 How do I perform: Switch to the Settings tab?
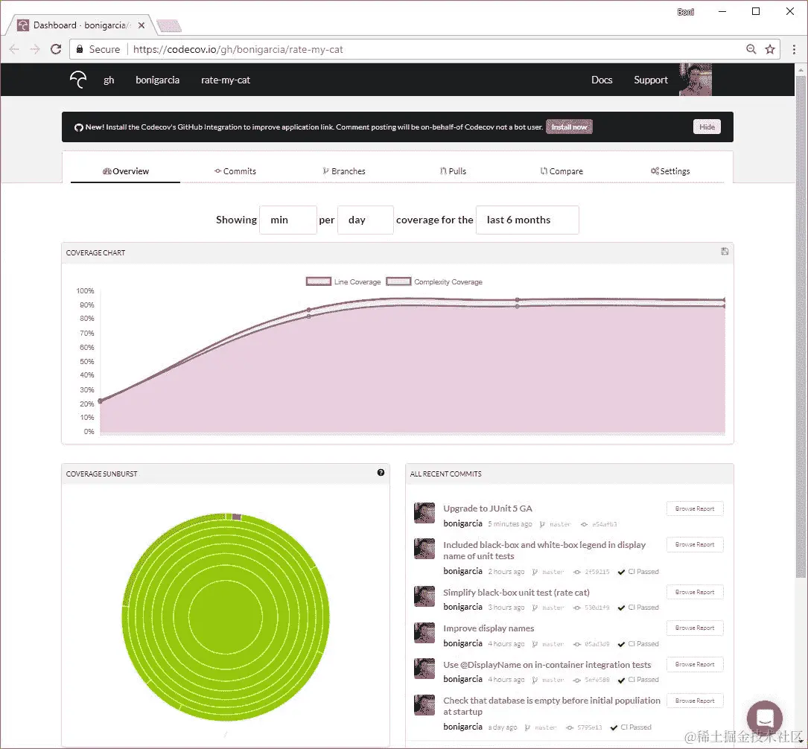pos(670,171)
